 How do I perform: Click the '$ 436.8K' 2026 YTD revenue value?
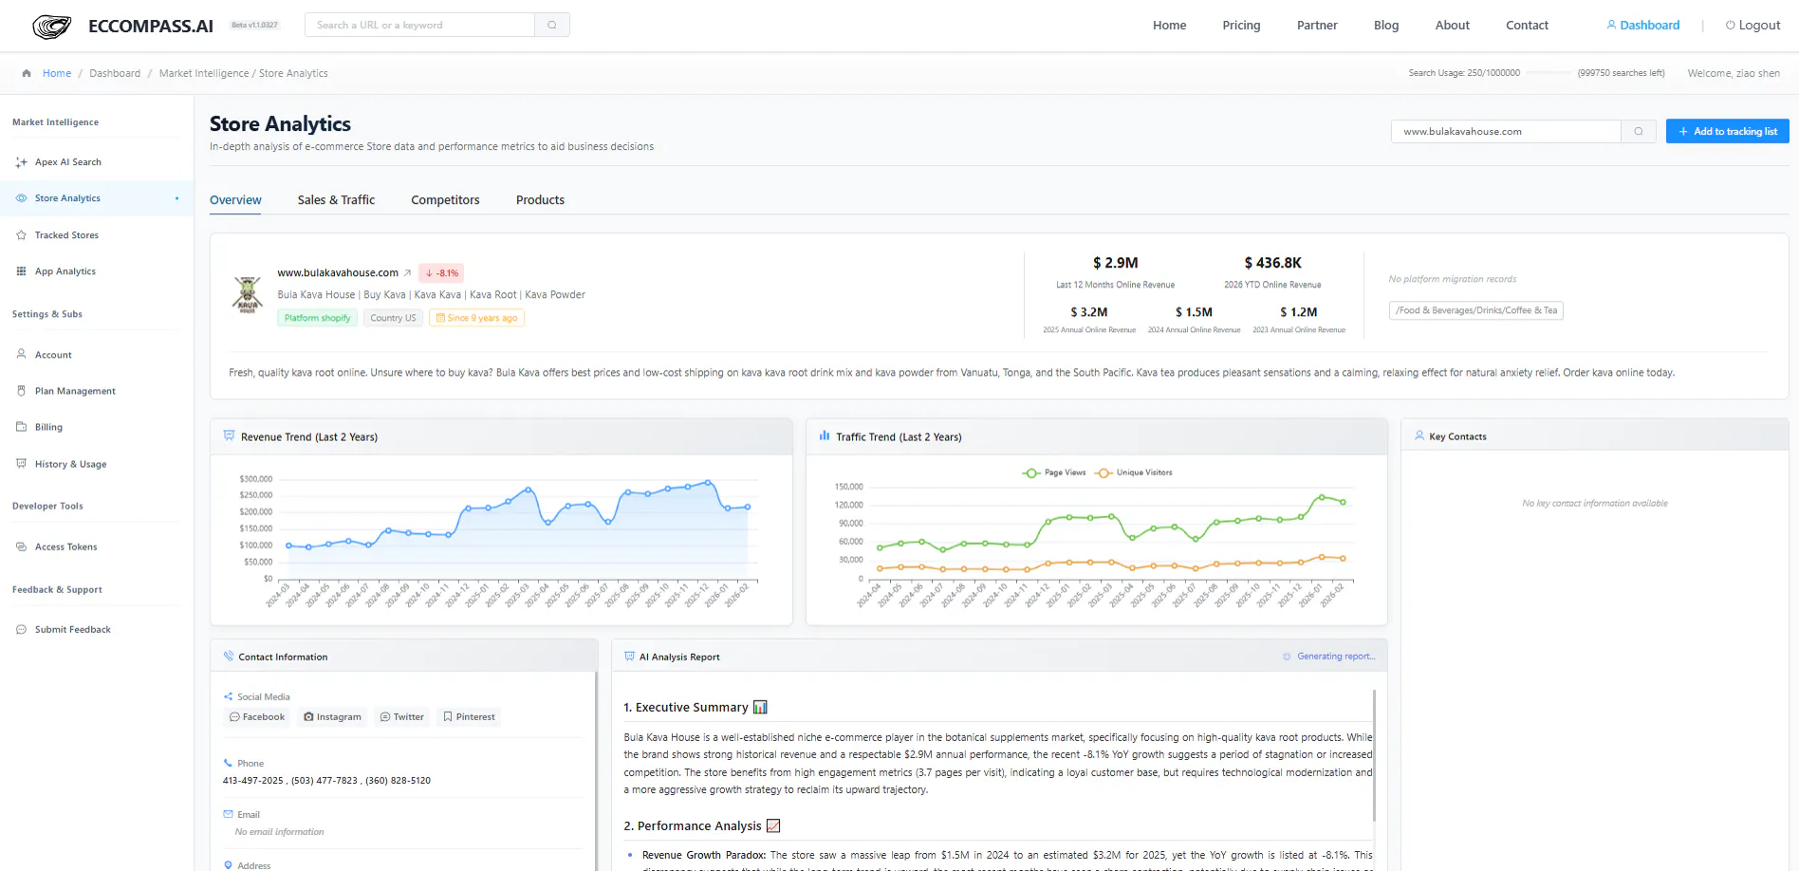tap(1272, 263)
